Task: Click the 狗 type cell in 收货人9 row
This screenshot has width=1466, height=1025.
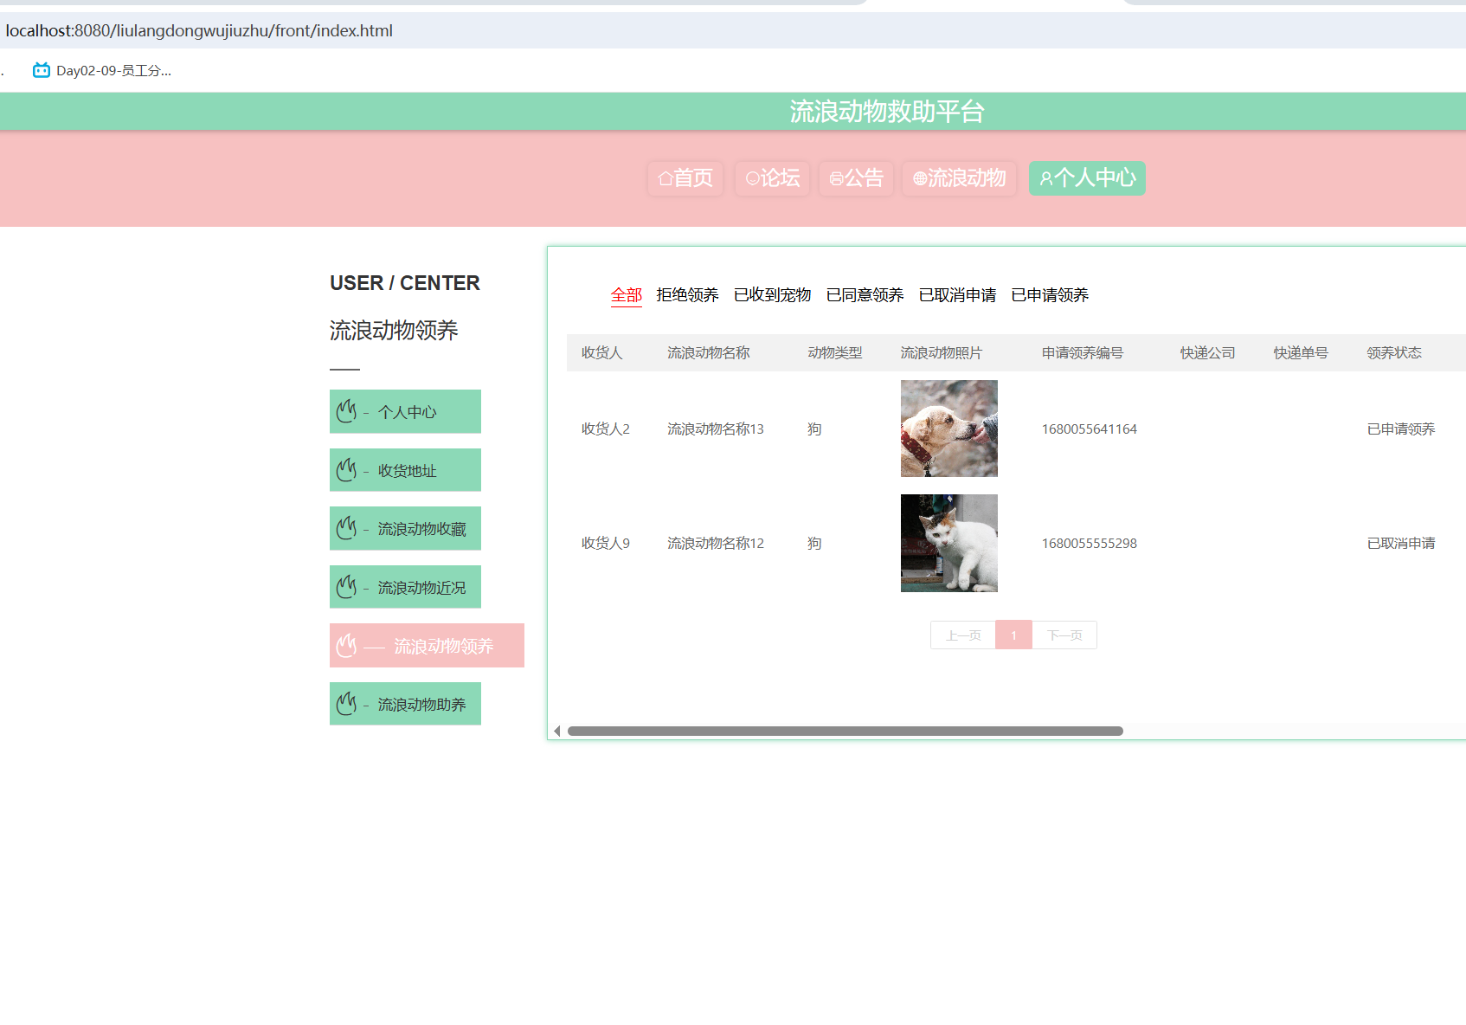Action: tap(814, 544)
